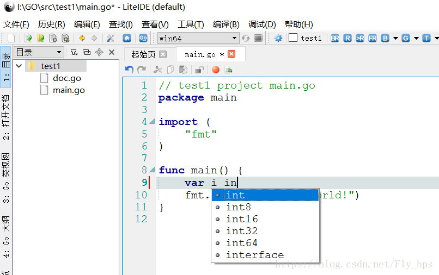
Task: Open the 帮助(H) menu
Action: 298,24
